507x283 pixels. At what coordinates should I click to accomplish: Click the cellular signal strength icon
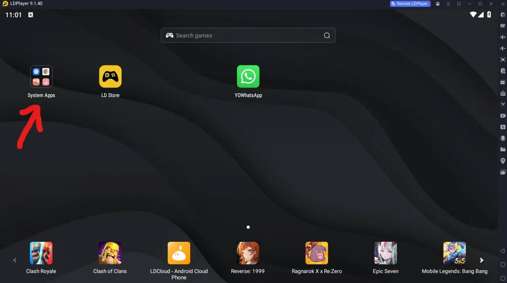481,15
